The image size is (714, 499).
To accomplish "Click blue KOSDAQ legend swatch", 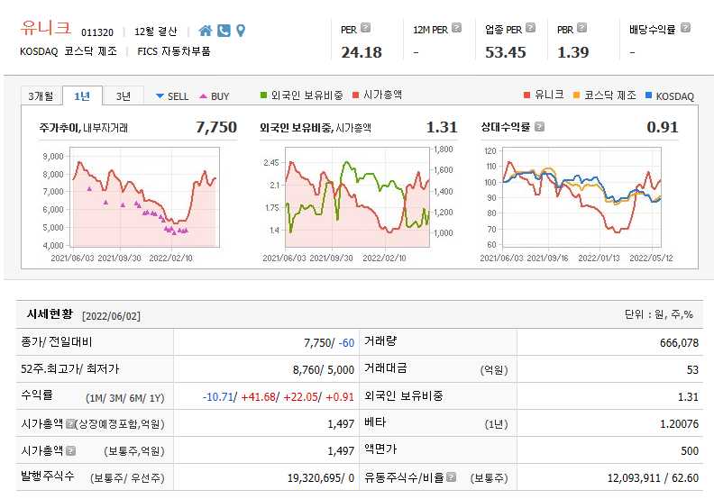I will click(648, 95).
